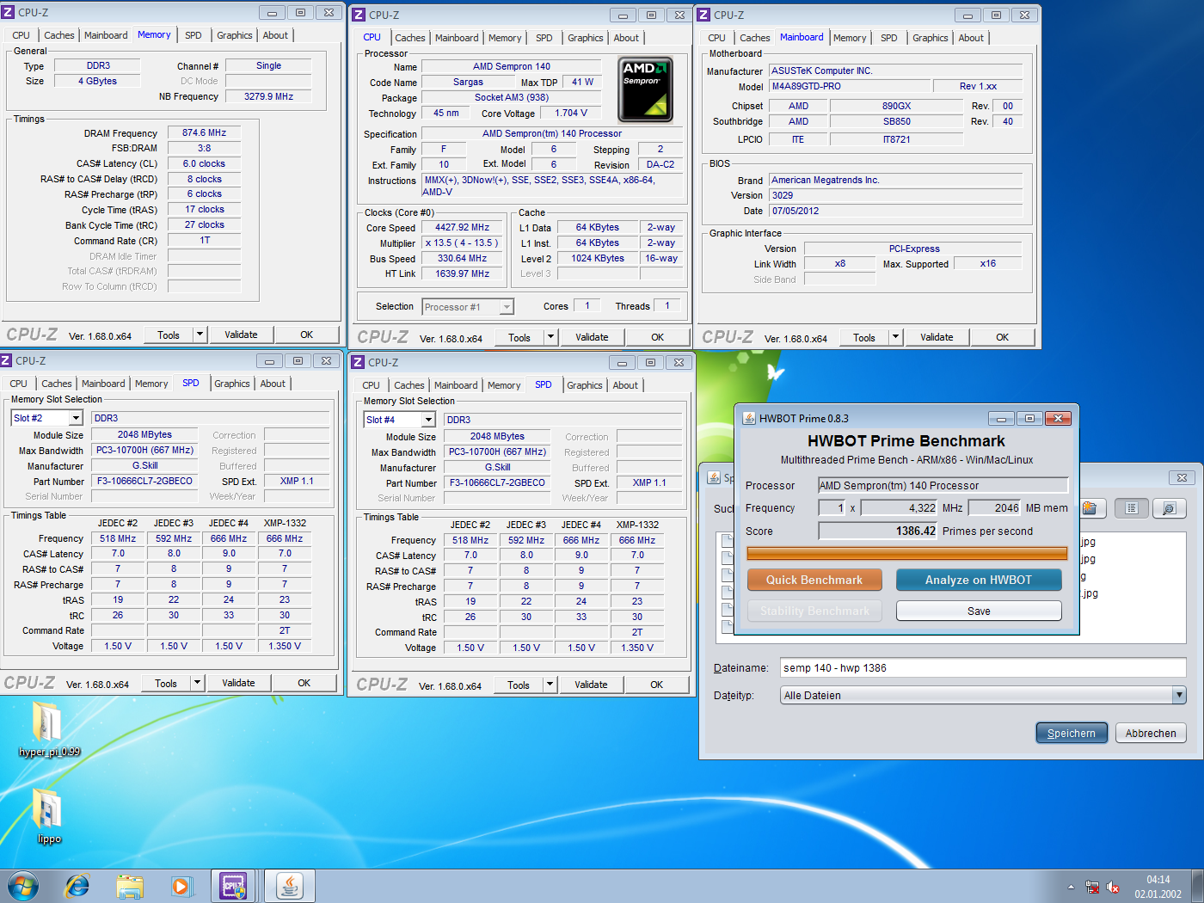Select Southbridge value SB850

coord(896,121)
